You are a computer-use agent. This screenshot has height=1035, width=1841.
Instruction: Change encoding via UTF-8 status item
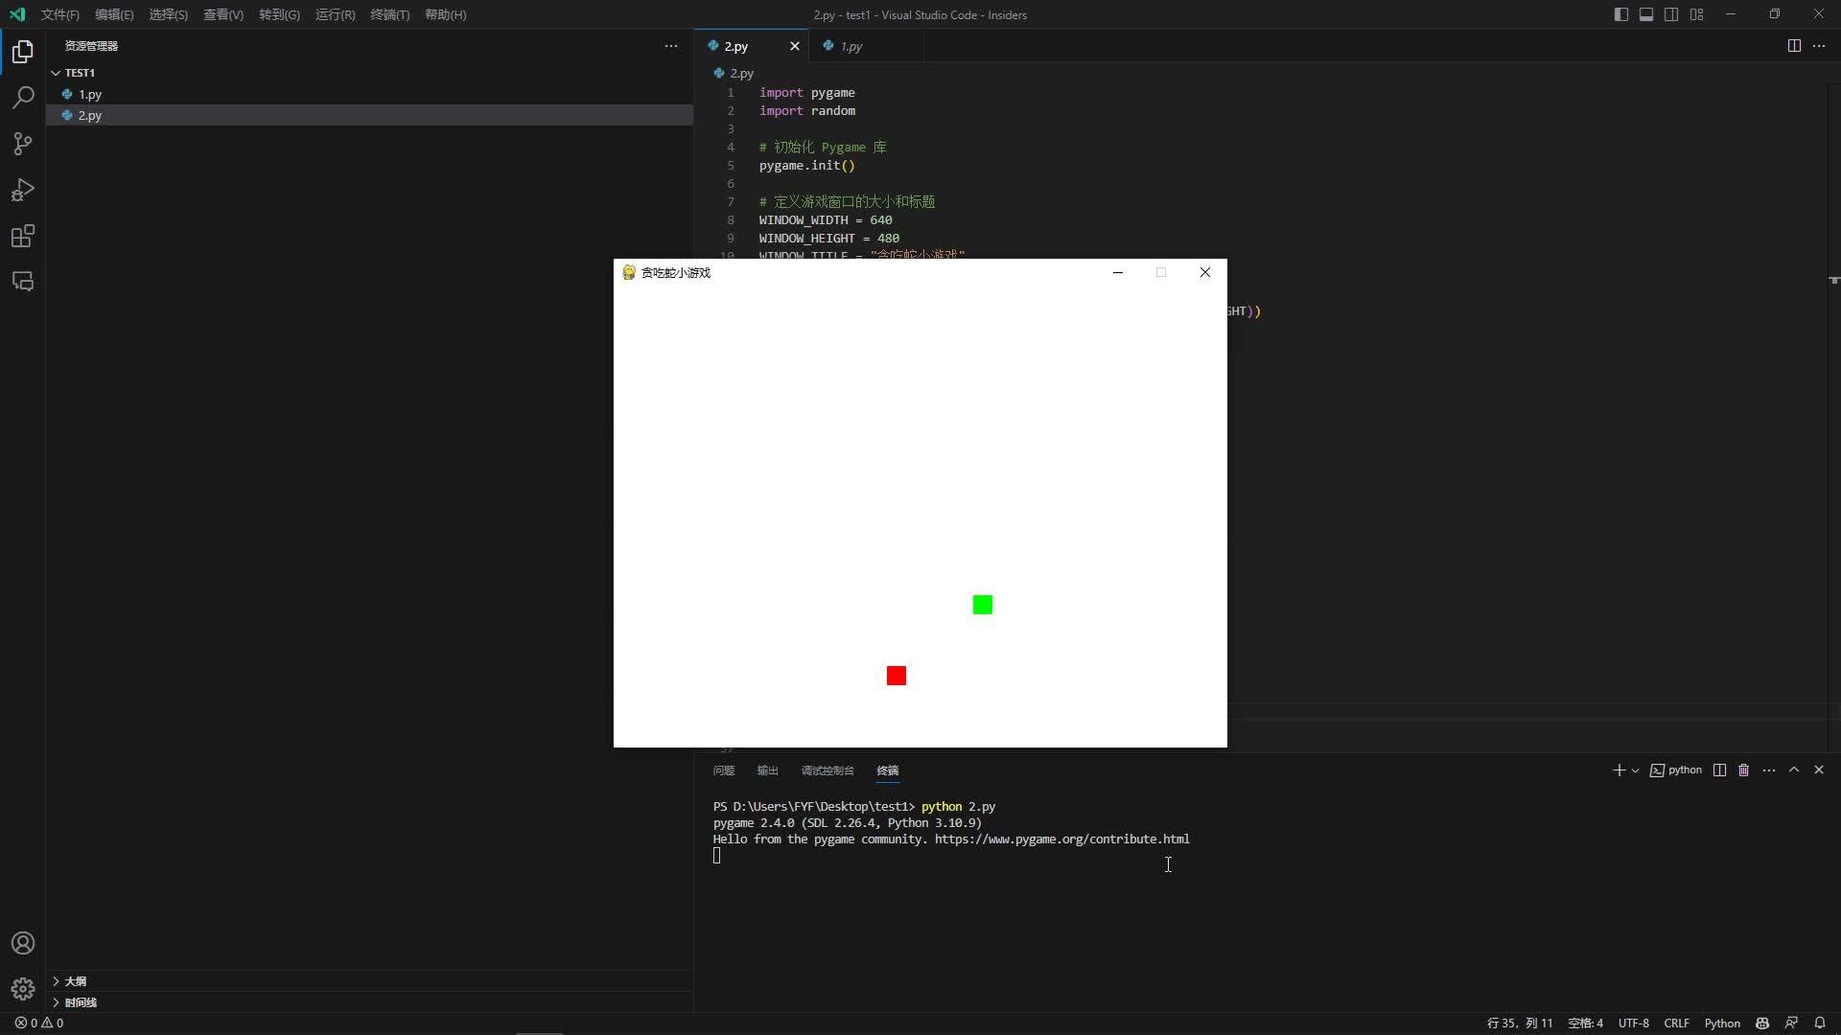1633,1023
